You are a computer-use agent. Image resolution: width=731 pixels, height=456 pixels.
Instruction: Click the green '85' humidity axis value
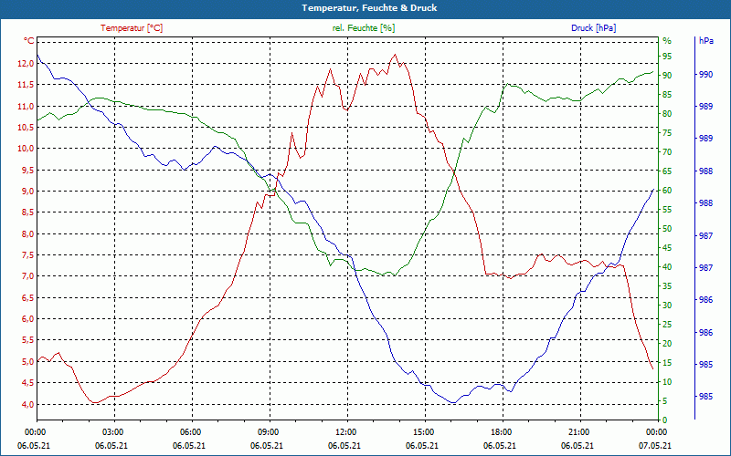click(667, 95)
